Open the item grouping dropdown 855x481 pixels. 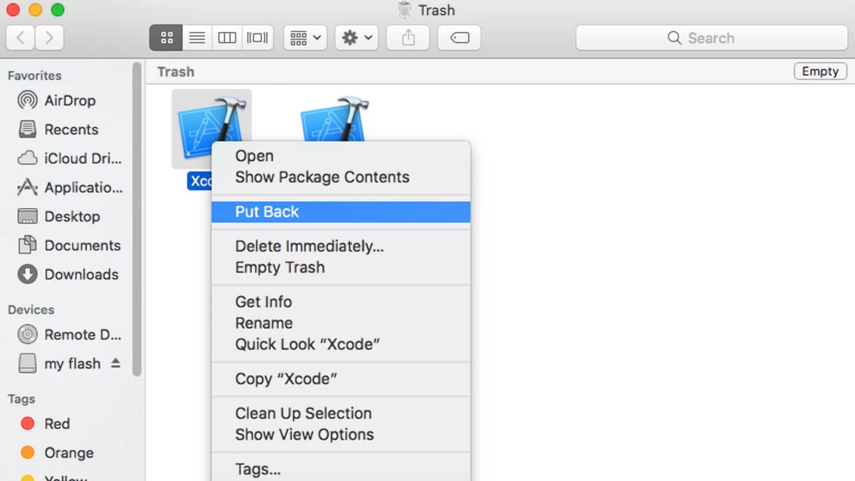pos(305,37)
